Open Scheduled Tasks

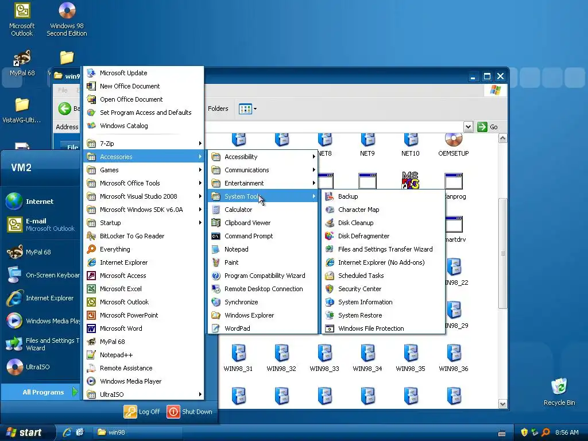click(x=383, y=276)
